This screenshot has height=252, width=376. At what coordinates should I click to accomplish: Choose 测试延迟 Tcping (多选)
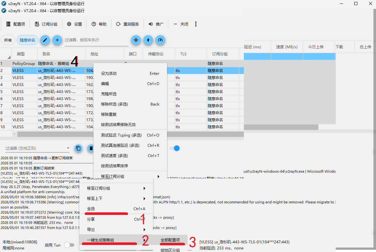(130, 135)
